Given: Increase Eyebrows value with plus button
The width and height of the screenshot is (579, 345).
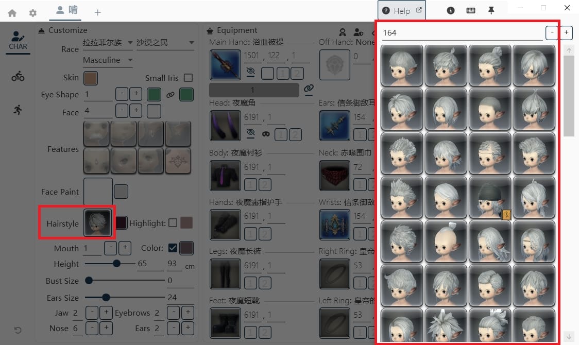Looking at the screenshot, I should 188,313.
